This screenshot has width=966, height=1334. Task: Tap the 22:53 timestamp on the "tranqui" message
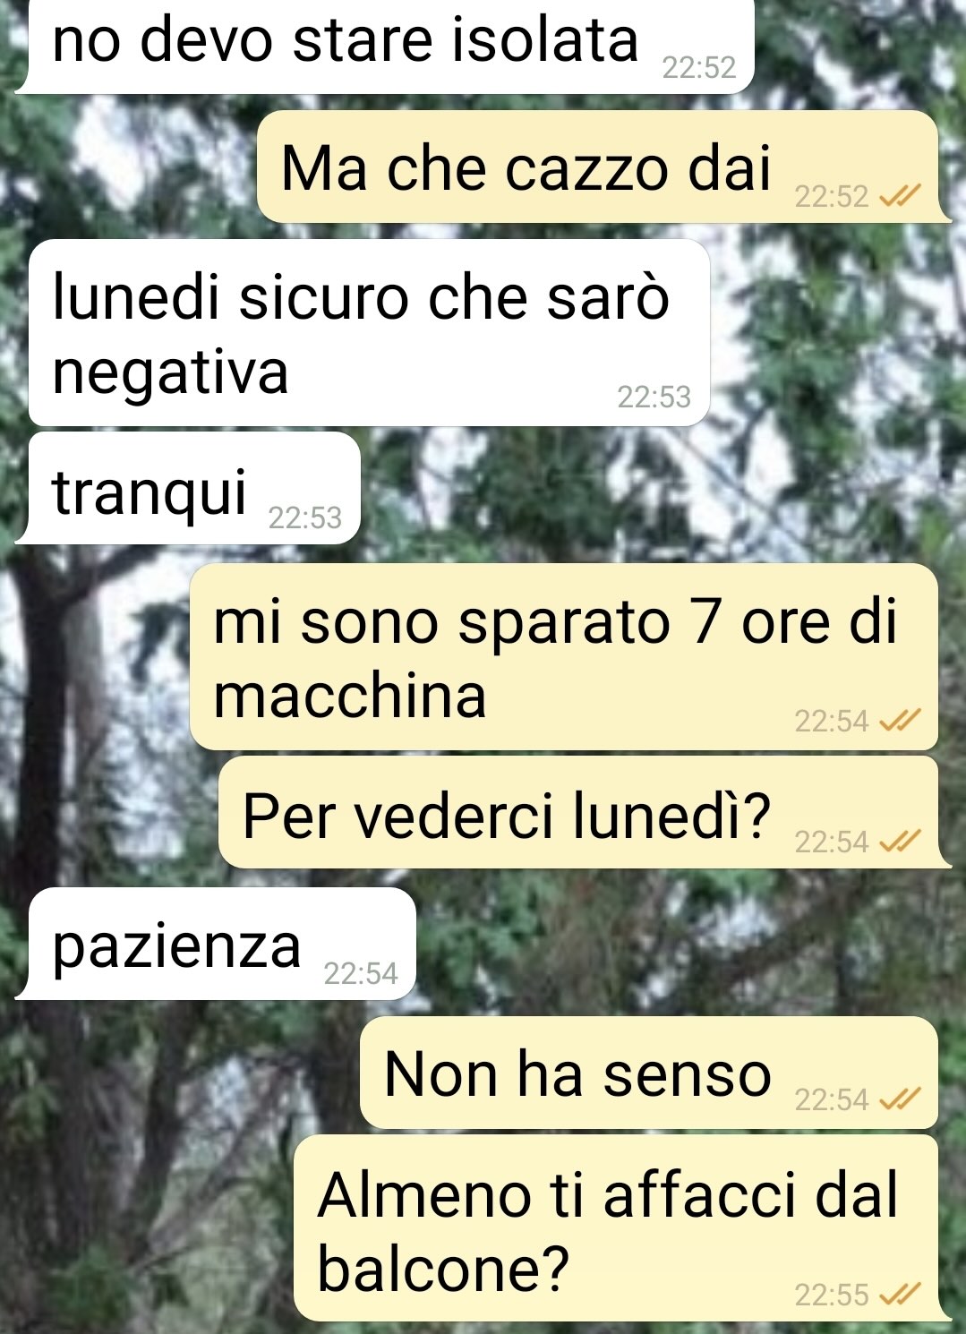coord(305,517)
